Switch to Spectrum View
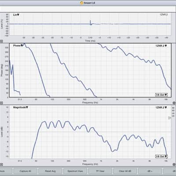This screenshot has height=176, width=176. [x=75, y=171]
